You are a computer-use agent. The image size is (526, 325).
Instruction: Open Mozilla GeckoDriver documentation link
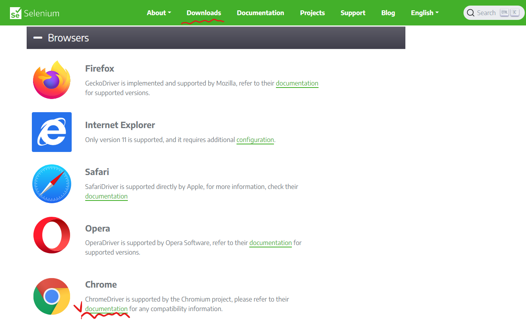pos(297,83)
